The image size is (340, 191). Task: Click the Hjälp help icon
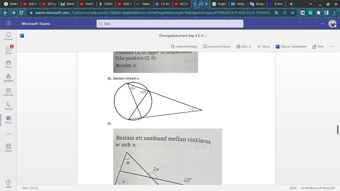tap(8, 183)
